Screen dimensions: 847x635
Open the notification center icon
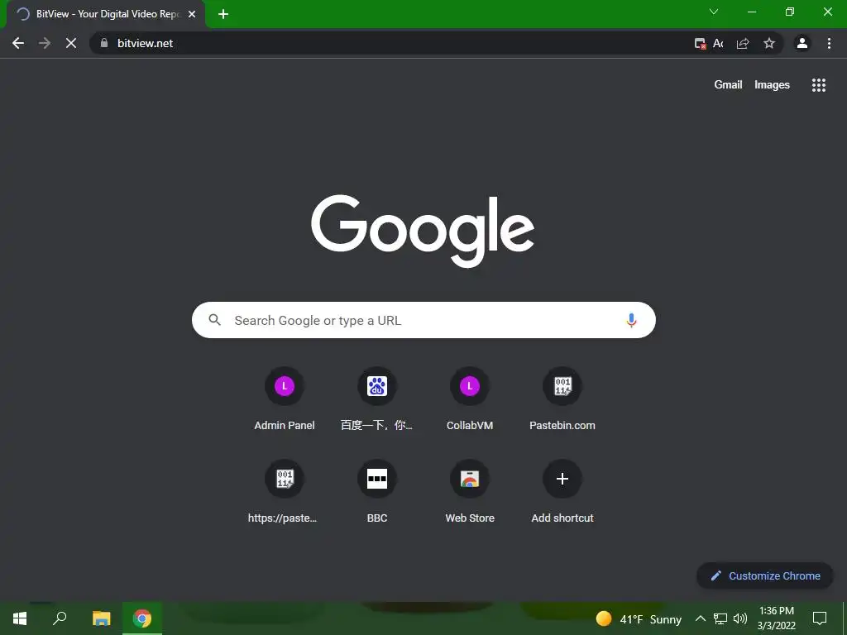[x=820, y=618]
